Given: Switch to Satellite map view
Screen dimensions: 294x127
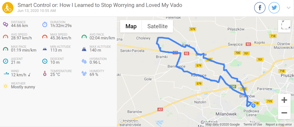Looking at the screenshot, I should pyautogui.click(x=157, y=26).
